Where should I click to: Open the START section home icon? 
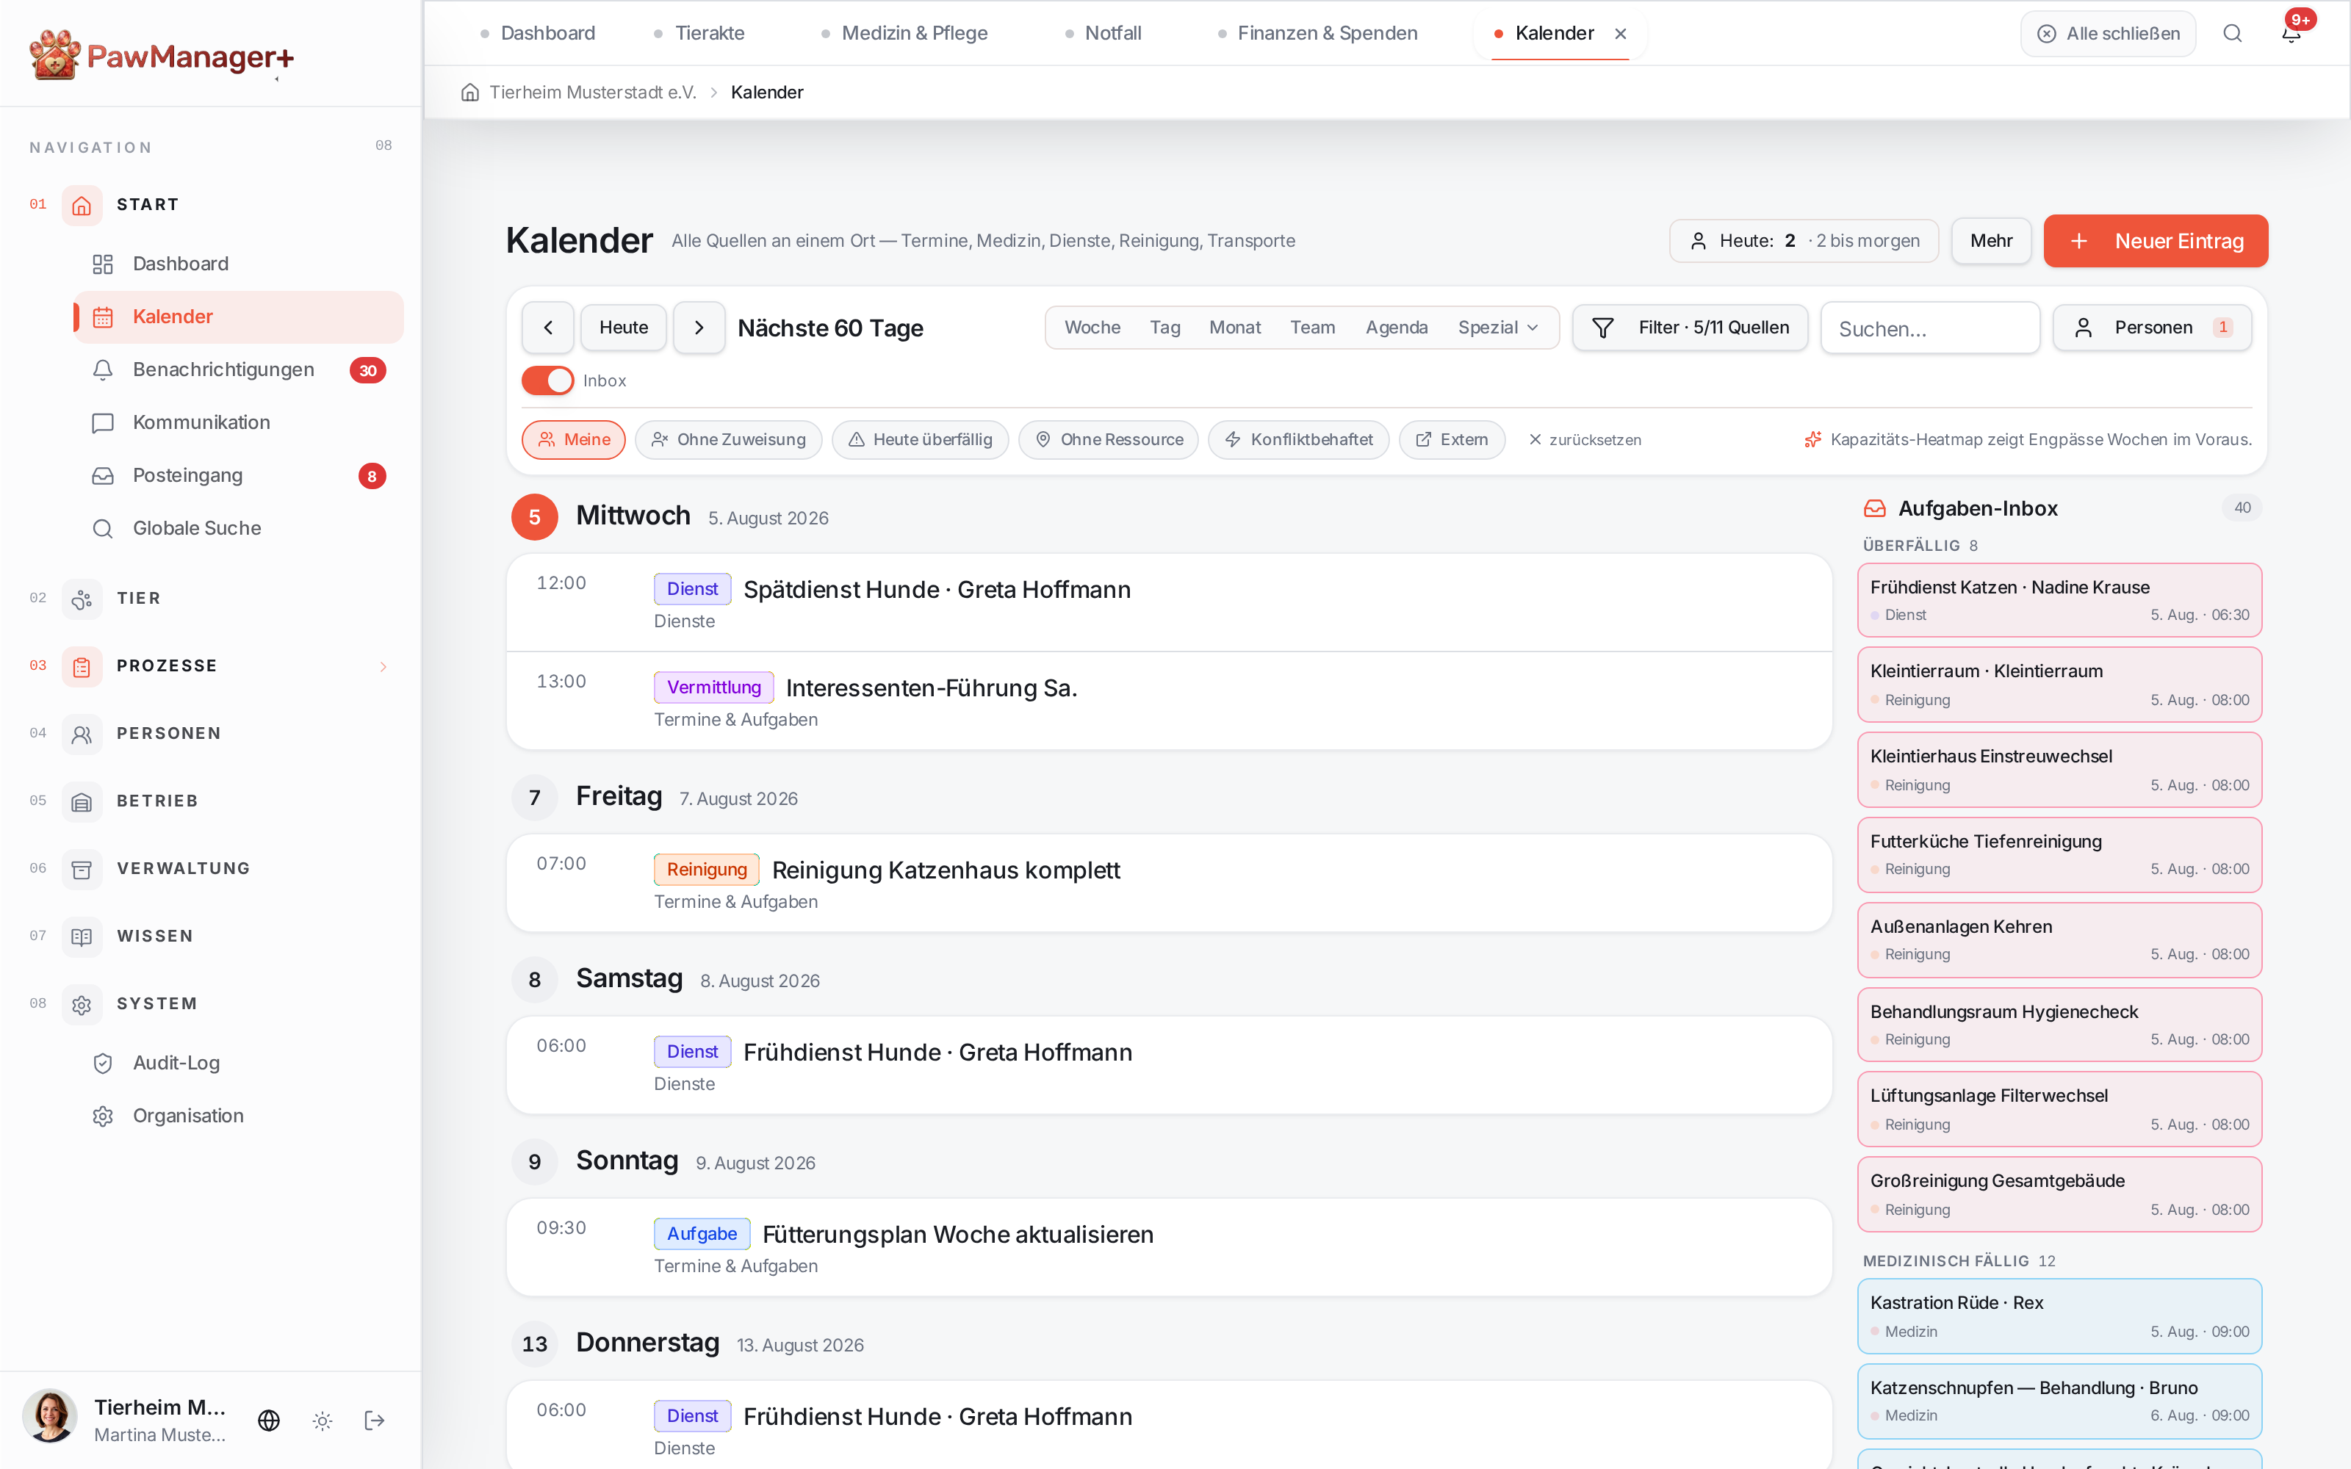[x=82, y=205]
